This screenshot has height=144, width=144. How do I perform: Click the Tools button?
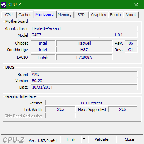71,139
